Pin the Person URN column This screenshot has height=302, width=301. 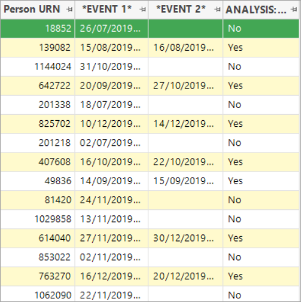click(70, 9)
